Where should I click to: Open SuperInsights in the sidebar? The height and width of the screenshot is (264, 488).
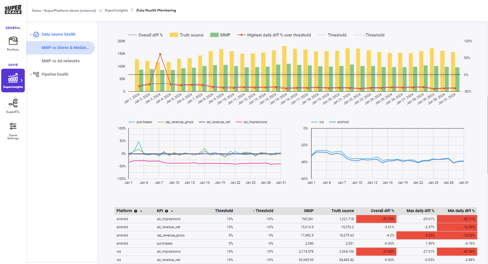[x=13, y=80]
